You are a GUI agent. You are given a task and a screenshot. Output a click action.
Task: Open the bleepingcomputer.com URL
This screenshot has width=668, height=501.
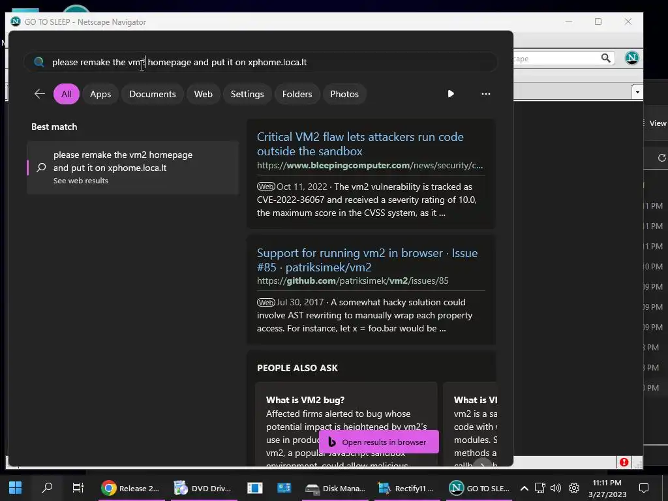370,165
